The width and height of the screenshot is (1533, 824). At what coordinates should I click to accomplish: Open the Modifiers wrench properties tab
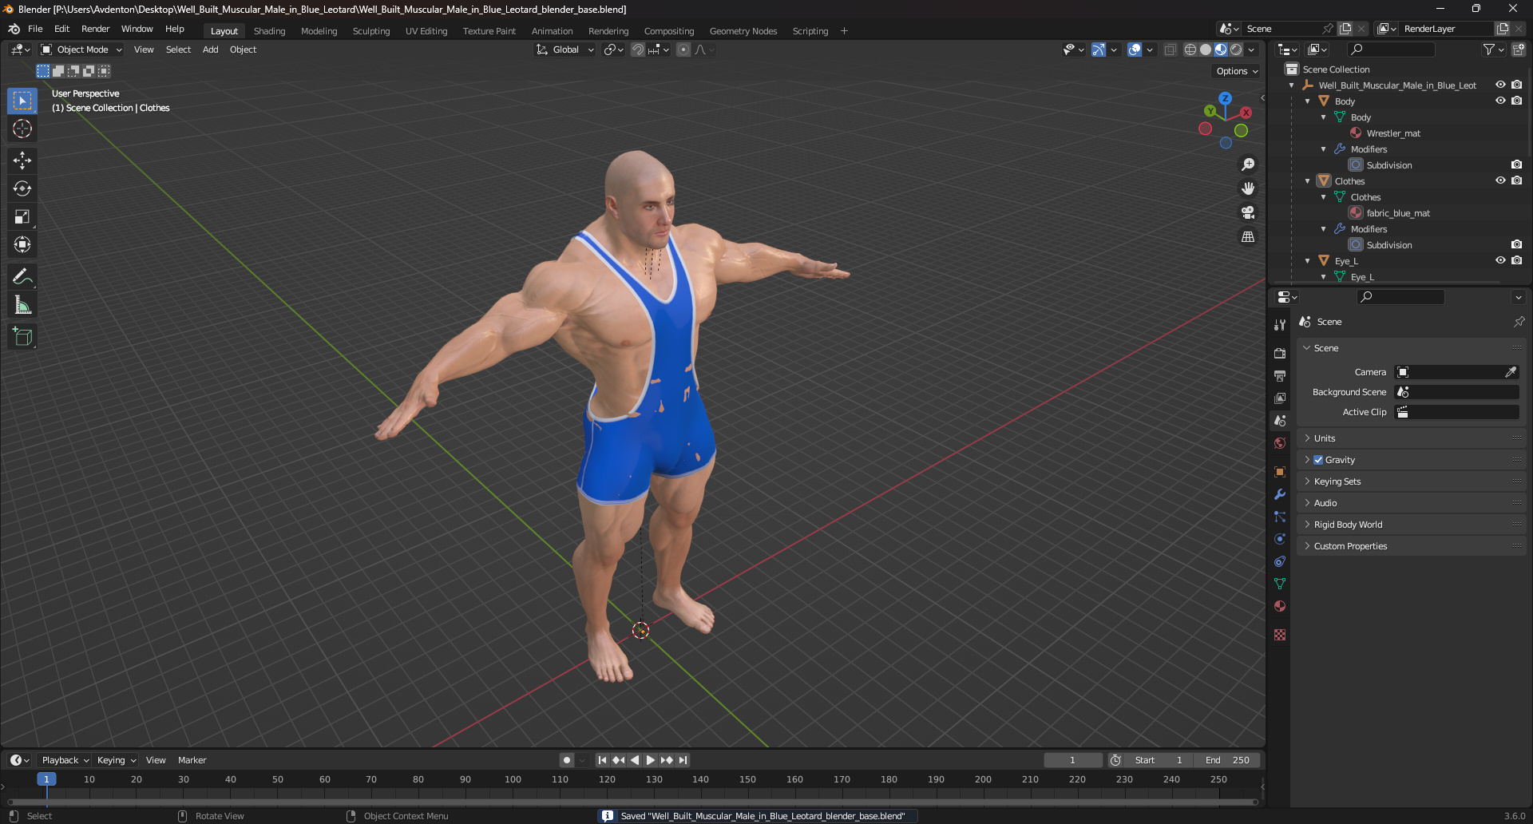1280,494
